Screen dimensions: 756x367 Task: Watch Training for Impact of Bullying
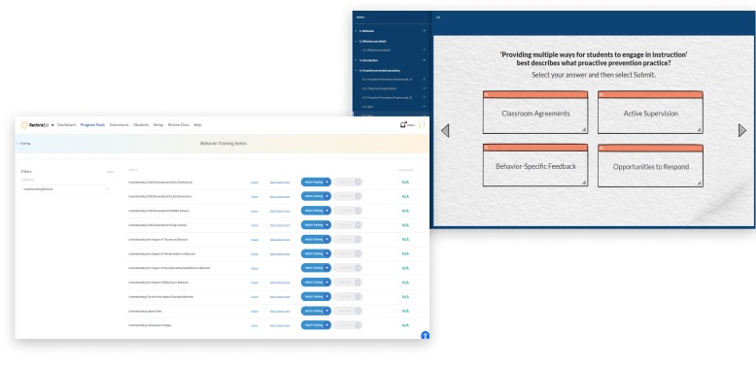[x=316, y=283]
